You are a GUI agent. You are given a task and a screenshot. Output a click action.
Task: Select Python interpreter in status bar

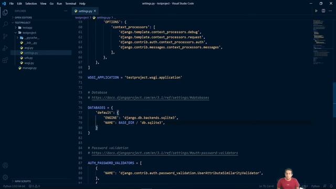(14, 186)
